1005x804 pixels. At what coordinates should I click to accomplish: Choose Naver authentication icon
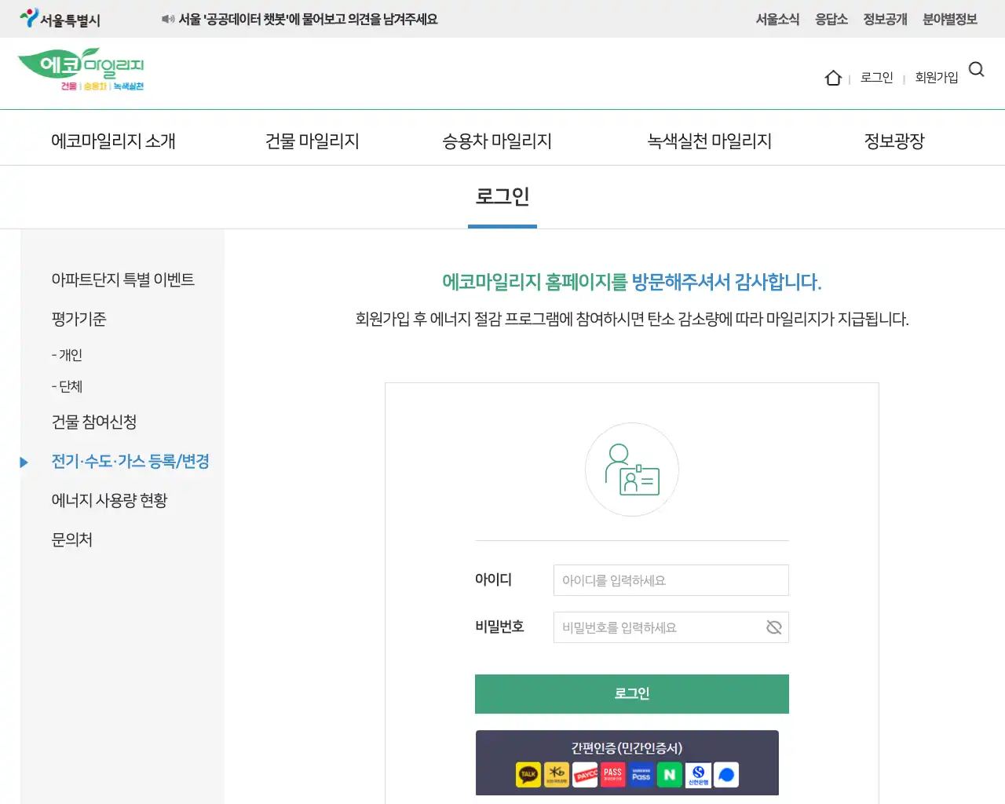pos(670,775)
